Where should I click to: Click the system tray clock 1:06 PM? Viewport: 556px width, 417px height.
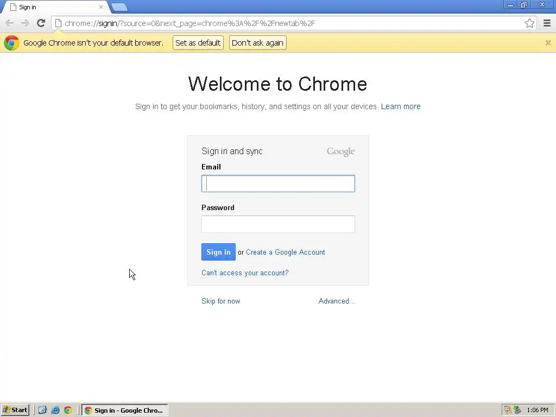538,410
